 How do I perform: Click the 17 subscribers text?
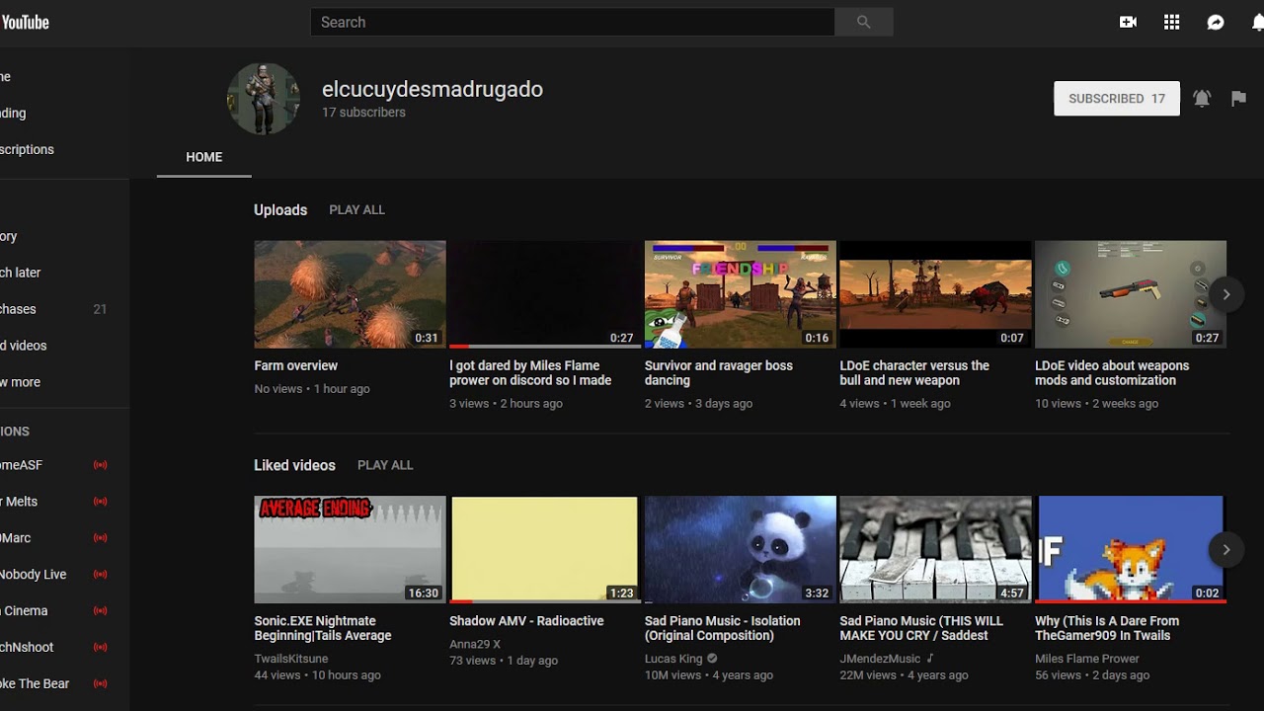coord(363,113)
